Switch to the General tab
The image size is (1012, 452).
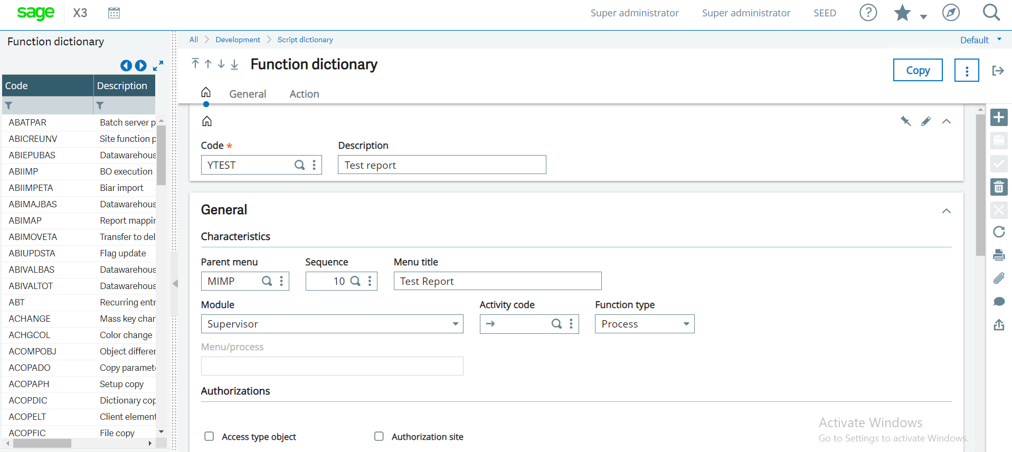248,94
